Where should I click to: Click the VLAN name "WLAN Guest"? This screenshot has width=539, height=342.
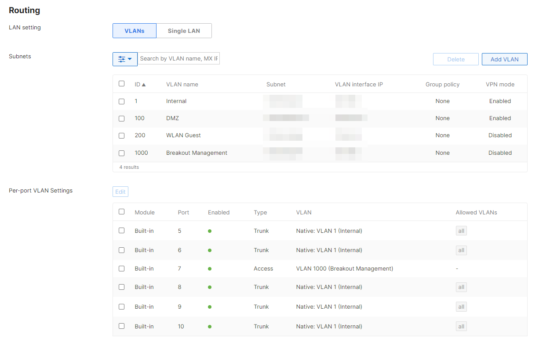(183, 135)
